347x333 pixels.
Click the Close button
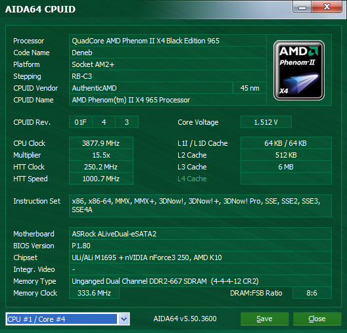(x=317, y=319)
